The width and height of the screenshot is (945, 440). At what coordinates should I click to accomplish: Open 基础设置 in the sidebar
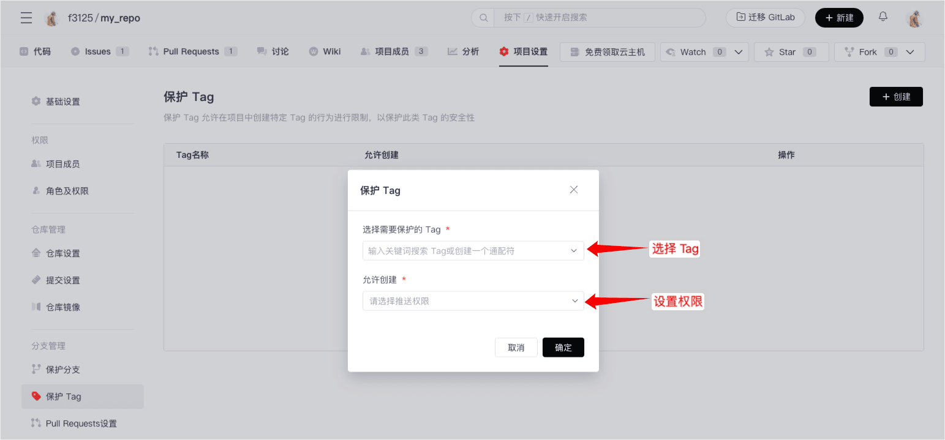coord(62,102)
